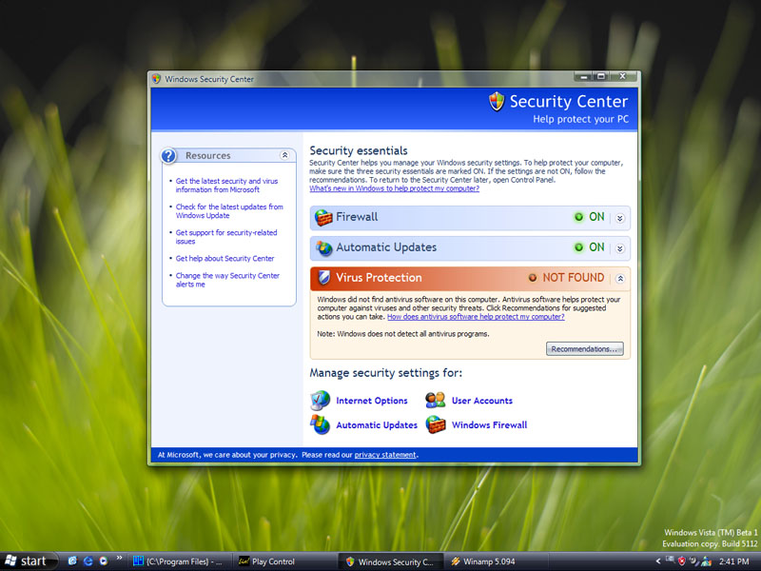Open Internet Explorer from quick launch

[88, 561]
